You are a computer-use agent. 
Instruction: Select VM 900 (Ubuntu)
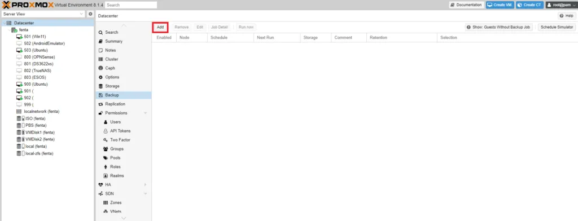point(36,85)
